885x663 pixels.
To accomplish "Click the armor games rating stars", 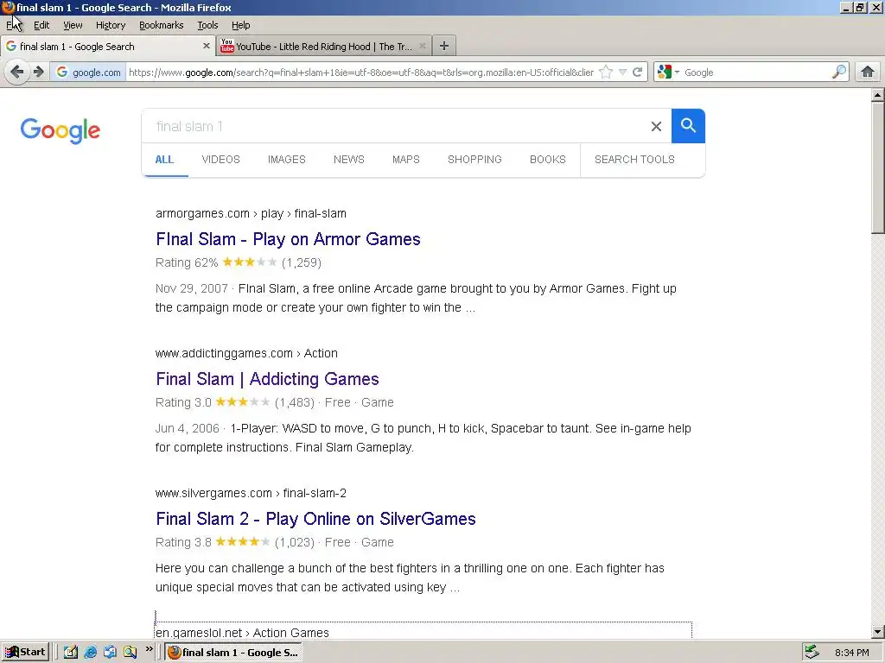I will [x=250, y=262].
